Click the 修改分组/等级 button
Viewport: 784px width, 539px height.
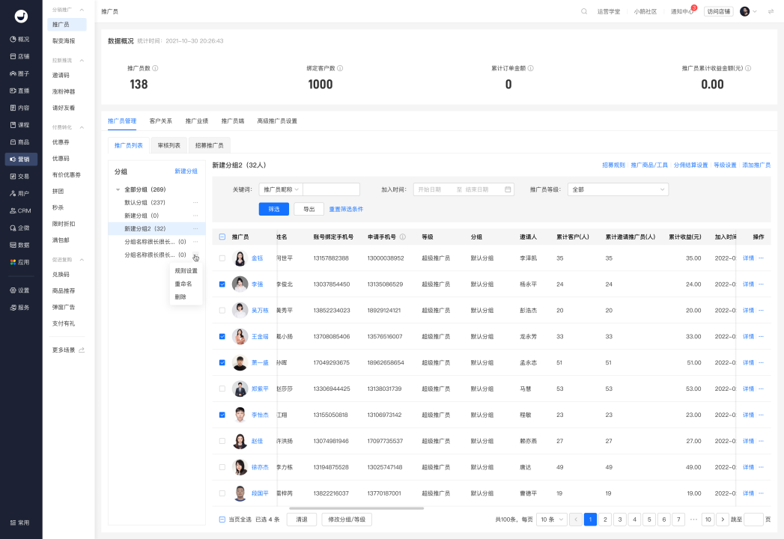(347, 520)
